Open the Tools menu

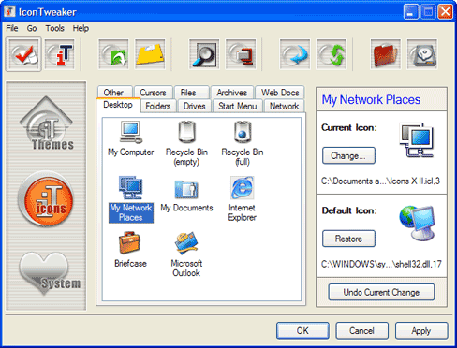(54, 28)
